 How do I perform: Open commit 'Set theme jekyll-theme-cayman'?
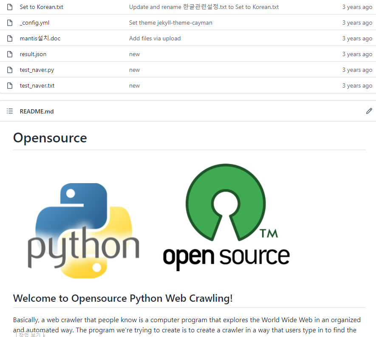pyautogui.click(x=171, y=23)
